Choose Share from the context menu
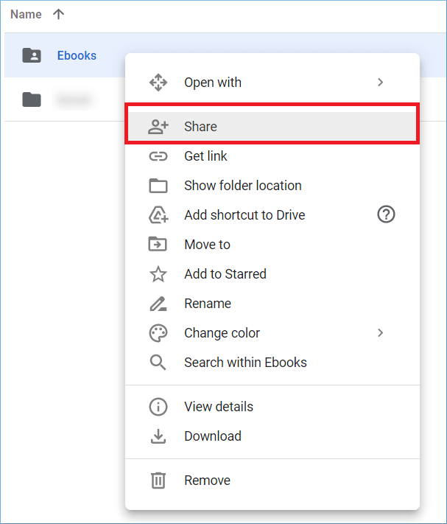Image resolution: width=447 pixels, height=524 pixels. tap(272, 127)
